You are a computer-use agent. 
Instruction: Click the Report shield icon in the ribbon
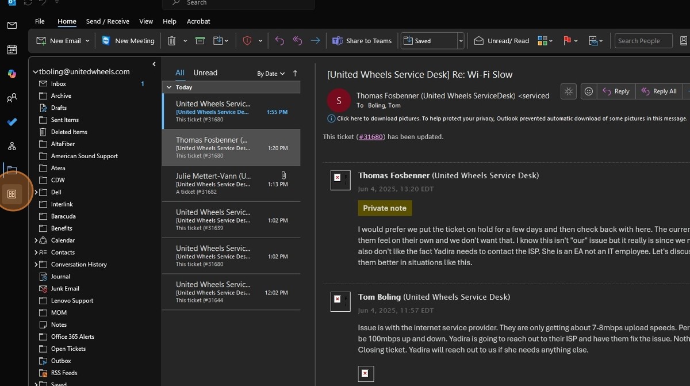(x=247, y=41)
